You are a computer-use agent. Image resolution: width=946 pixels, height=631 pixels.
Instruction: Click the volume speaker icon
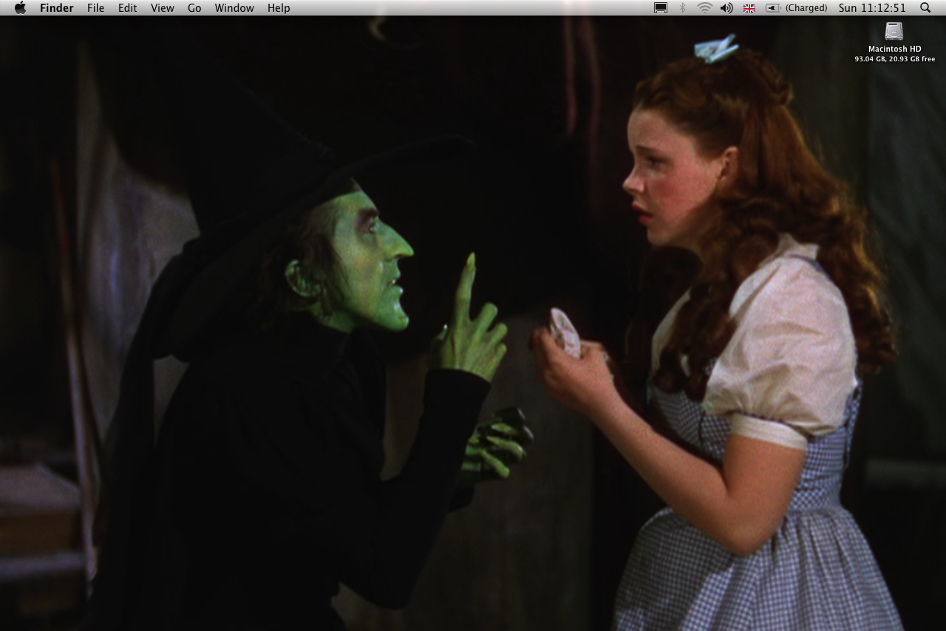[726, 8]
